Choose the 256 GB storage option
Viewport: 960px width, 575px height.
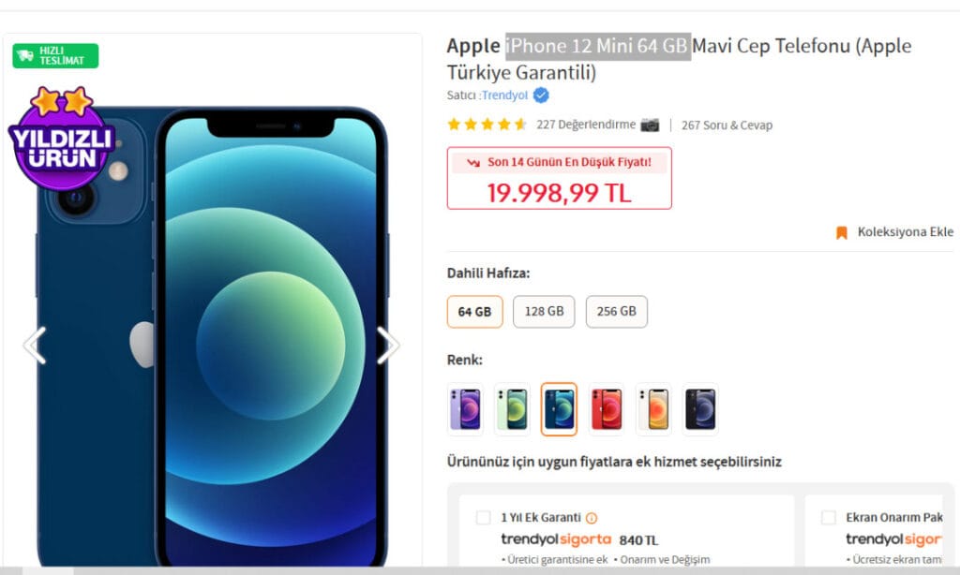pyautogui.click(x=617, y=311)
